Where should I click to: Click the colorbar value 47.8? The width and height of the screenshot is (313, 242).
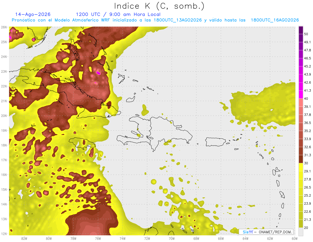[x=307, y=50]
